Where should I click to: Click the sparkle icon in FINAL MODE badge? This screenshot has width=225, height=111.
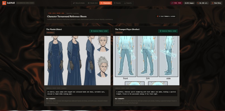click(172, 3)
